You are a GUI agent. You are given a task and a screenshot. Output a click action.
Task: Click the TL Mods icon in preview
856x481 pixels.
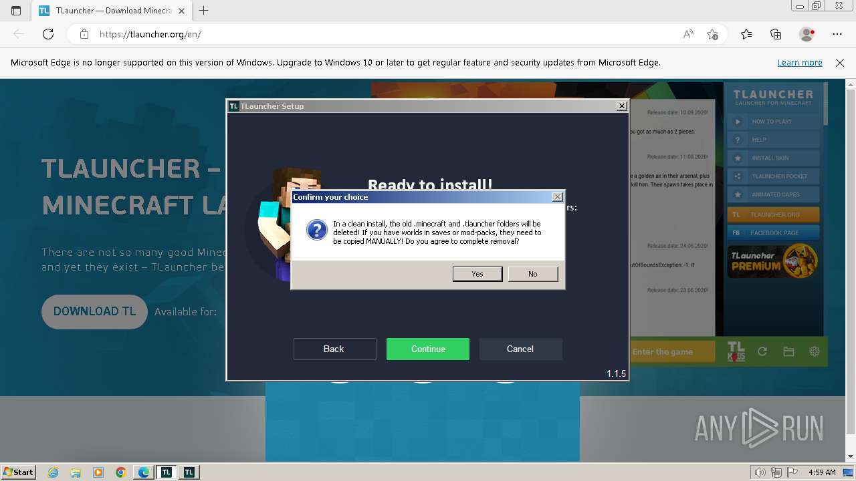(x=736, y=351)
